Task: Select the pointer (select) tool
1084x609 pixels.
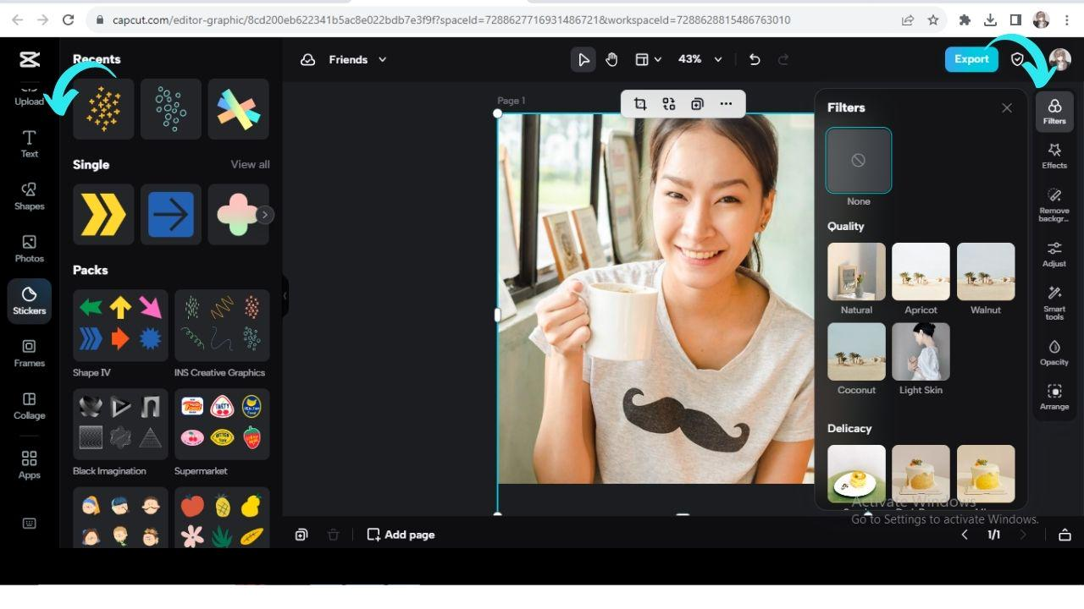Action: point(583,59)
